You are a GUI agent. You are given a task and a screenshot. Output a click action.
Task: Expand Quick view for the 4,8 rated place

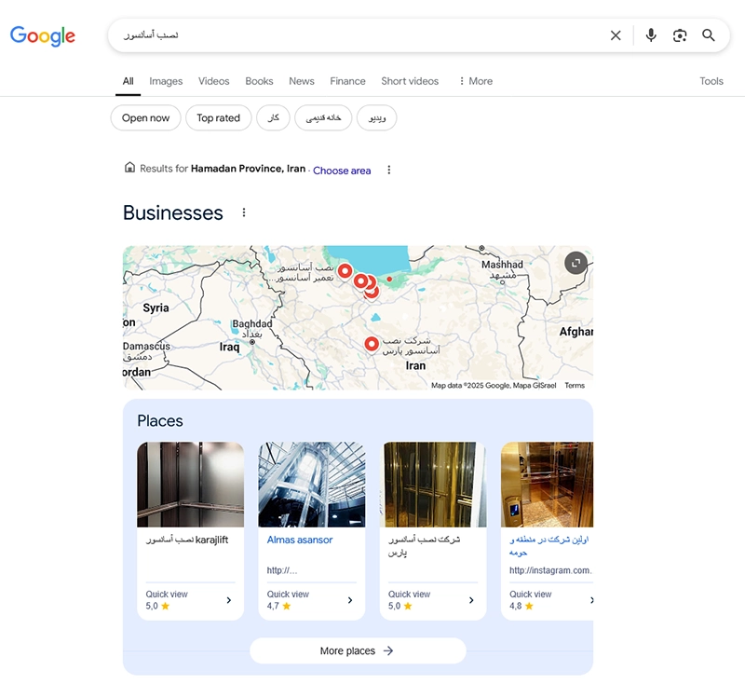551,600
